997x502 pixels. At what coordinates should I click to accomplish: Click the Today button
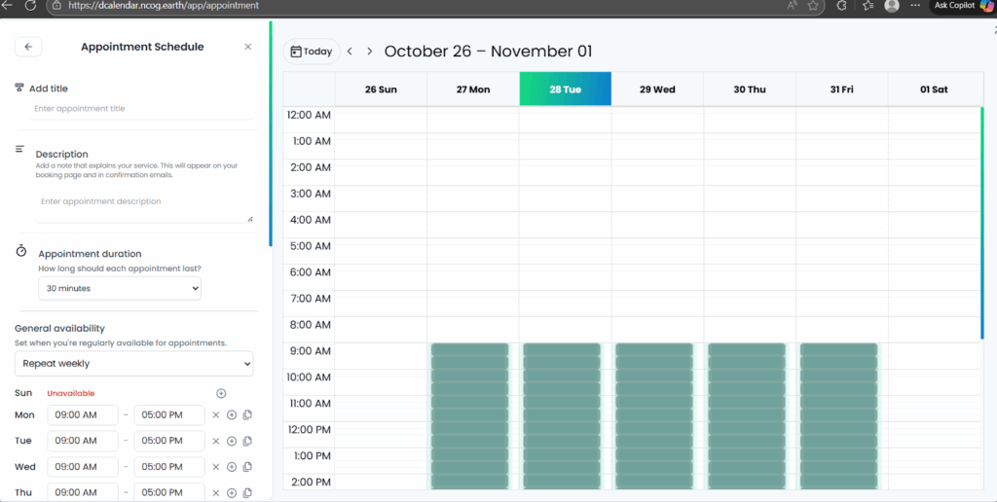point(312,52)
